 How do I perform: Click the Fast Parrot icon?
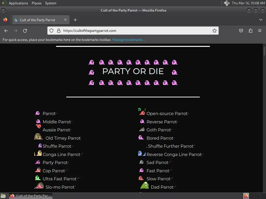click(141, 170)
